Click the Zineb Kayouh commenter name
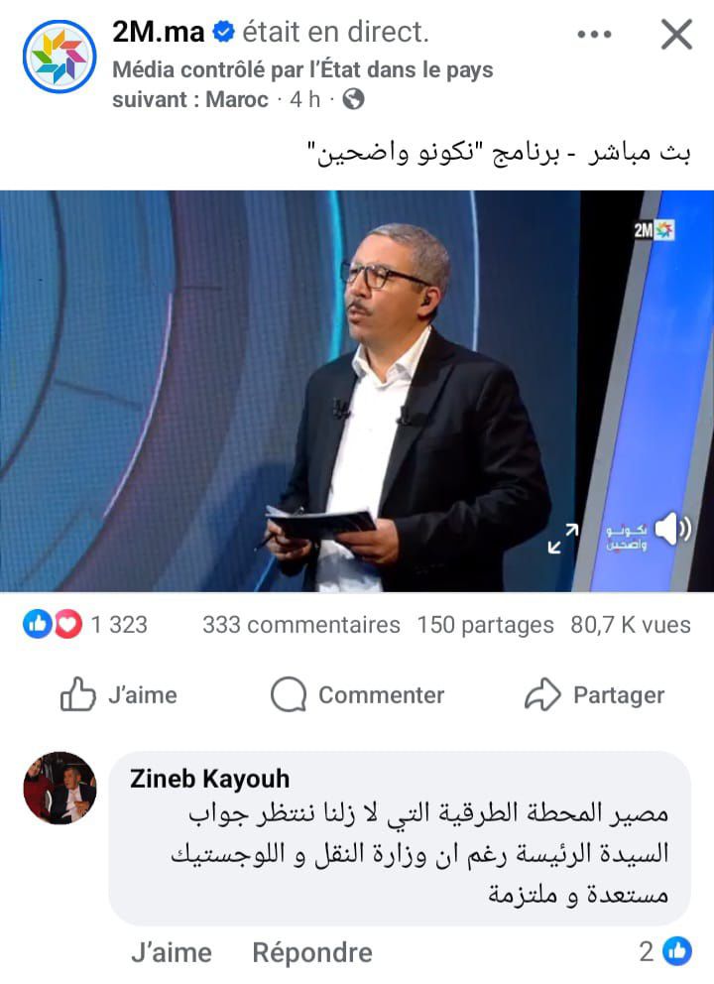The width and height of the screenshot is (714, 984). [x=209, y=779]
